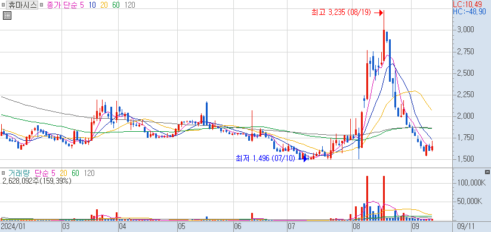The height and width of the screenshot is (232, 491).
Task: Click the 2,628,092주(159.39%) volume value
Action: point(37,181)
